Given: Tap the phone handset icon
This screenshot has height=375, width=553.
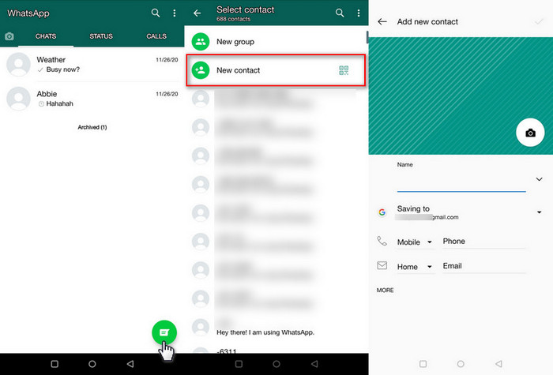Looking at the screenshot, I should click(x=382, y=241).
